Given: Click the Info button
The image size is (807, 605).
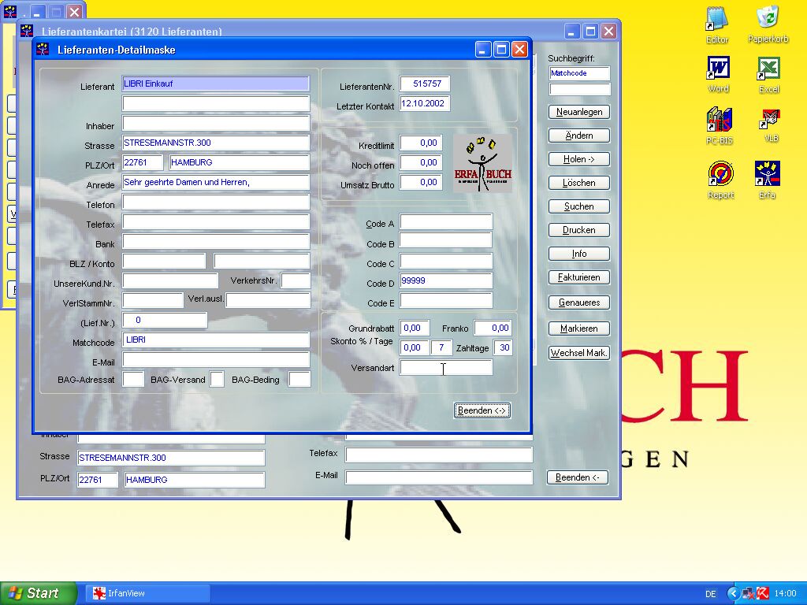Looking at the screenshot, I should tap(579, 254).
